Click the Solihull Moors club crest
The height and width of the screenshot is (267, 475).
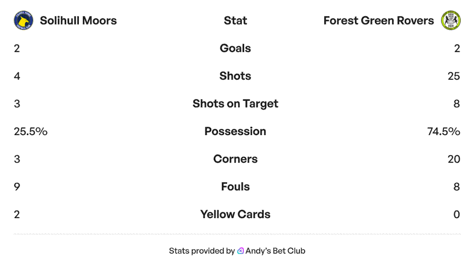coord(23,20)
